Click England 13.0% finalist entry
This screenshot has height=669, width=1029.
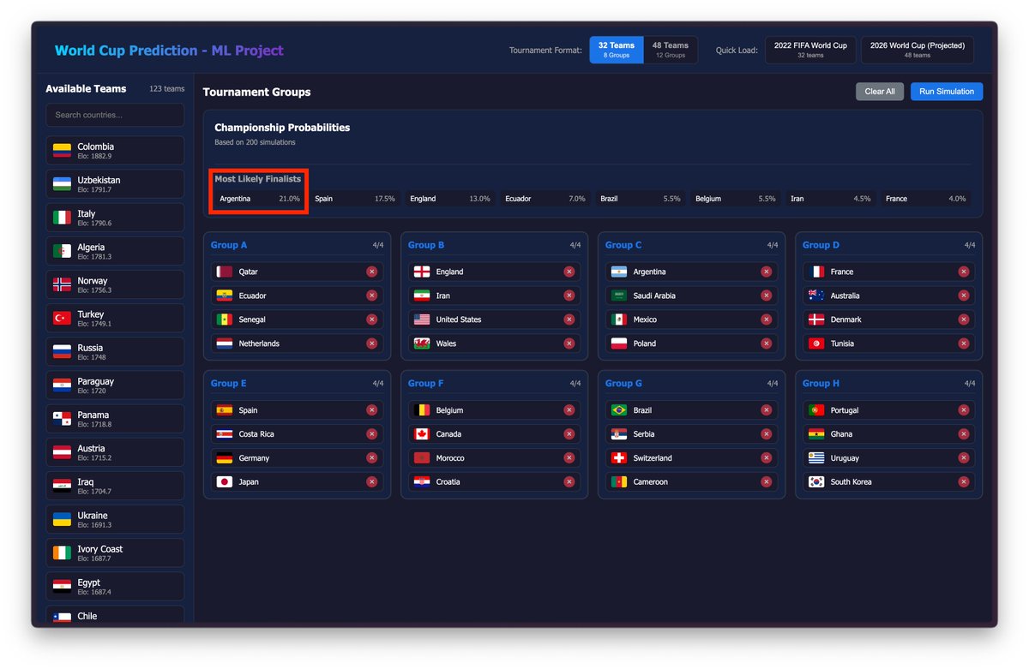coord(450,199)
